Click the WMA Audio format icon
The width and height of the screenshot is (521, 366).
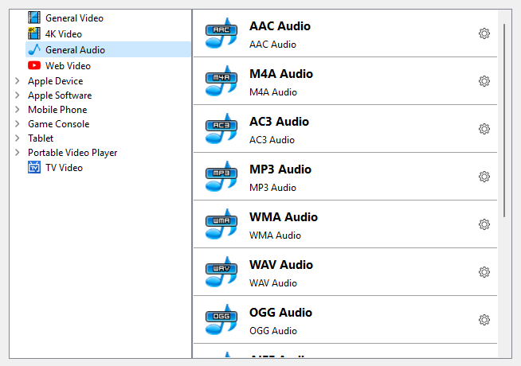pos(221,224)
